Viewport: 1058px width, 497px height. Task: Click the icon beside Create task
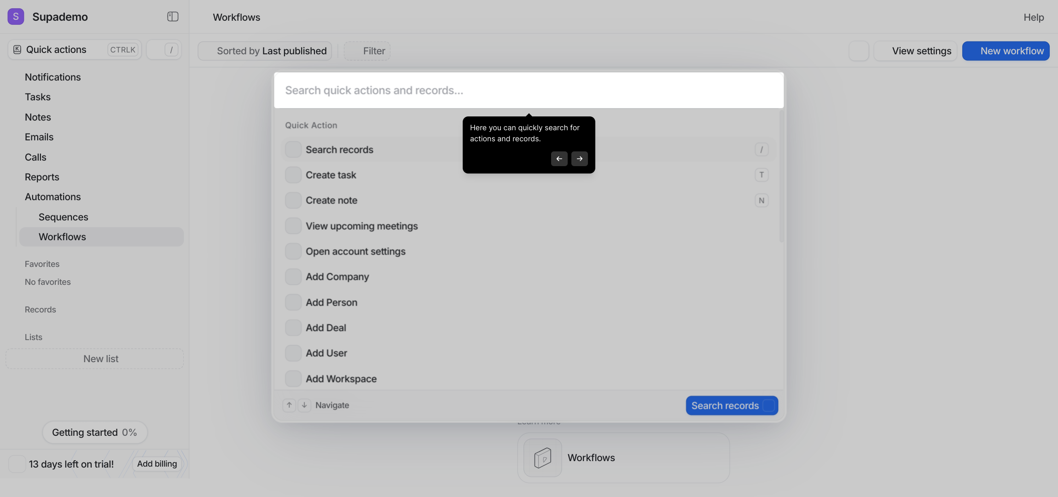(x=293, y=175)
